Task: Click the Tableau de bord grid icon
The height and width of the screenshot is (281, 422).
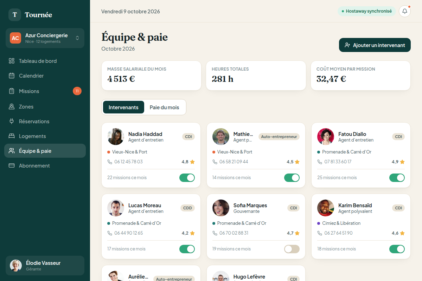Action: click(x=12, y=61)
